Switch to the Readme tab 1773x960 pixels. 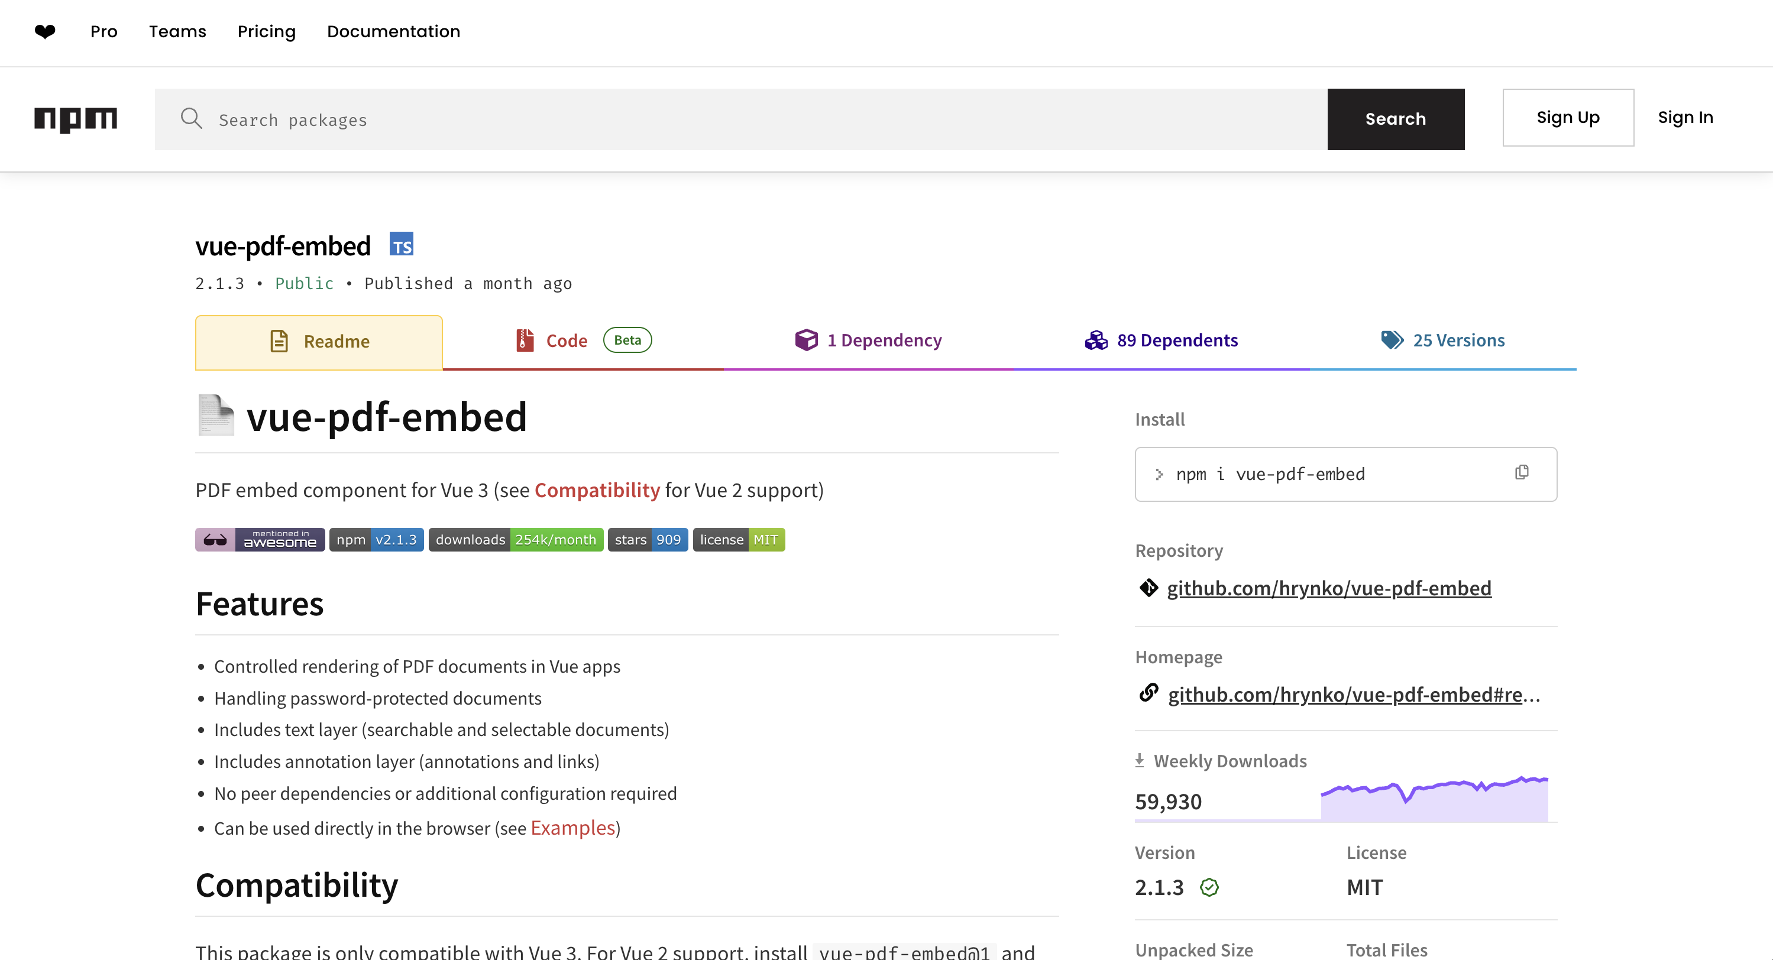tap(319, 342)
